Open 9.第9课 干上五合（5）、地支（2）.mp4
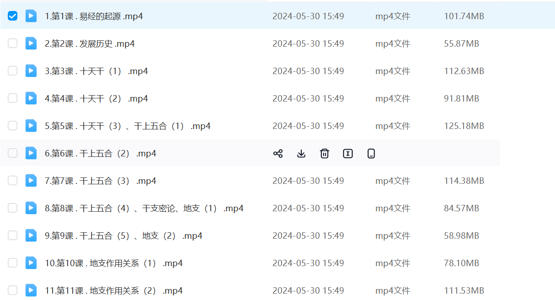Screen dimensions: 555x300 pyautogui.click(x=123, y=236)
